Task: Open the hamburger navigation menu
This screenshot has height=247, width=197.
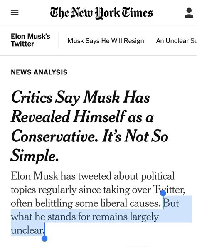Action: point(15,12)
